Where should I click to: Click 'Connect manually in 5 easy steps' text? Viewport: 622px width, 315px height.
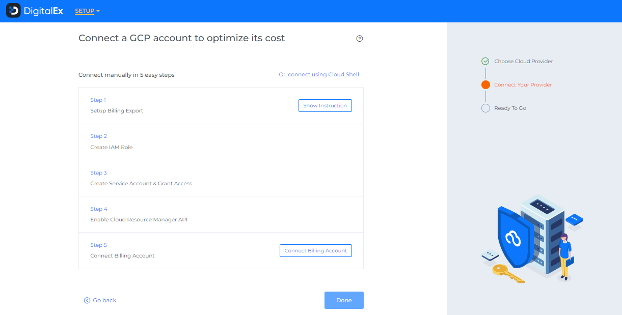pyautogui.click(x=126, y=75)
